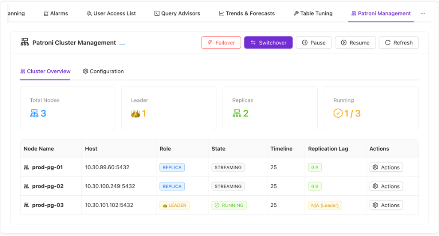This screenshot has width=439, height=236.
Task: Click the STREAMING state of prod-pg-01
Action: [228, 167]
